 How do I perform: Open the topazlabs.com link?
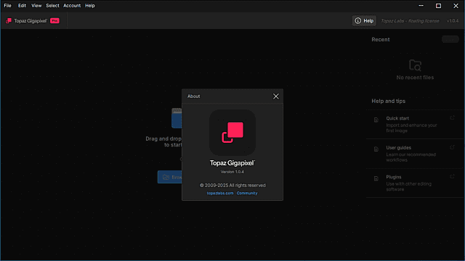tap(220, 193)
